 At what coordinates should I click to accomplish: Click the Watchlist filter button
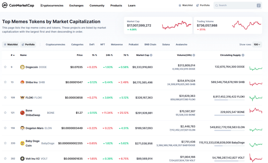pos(11,45)
